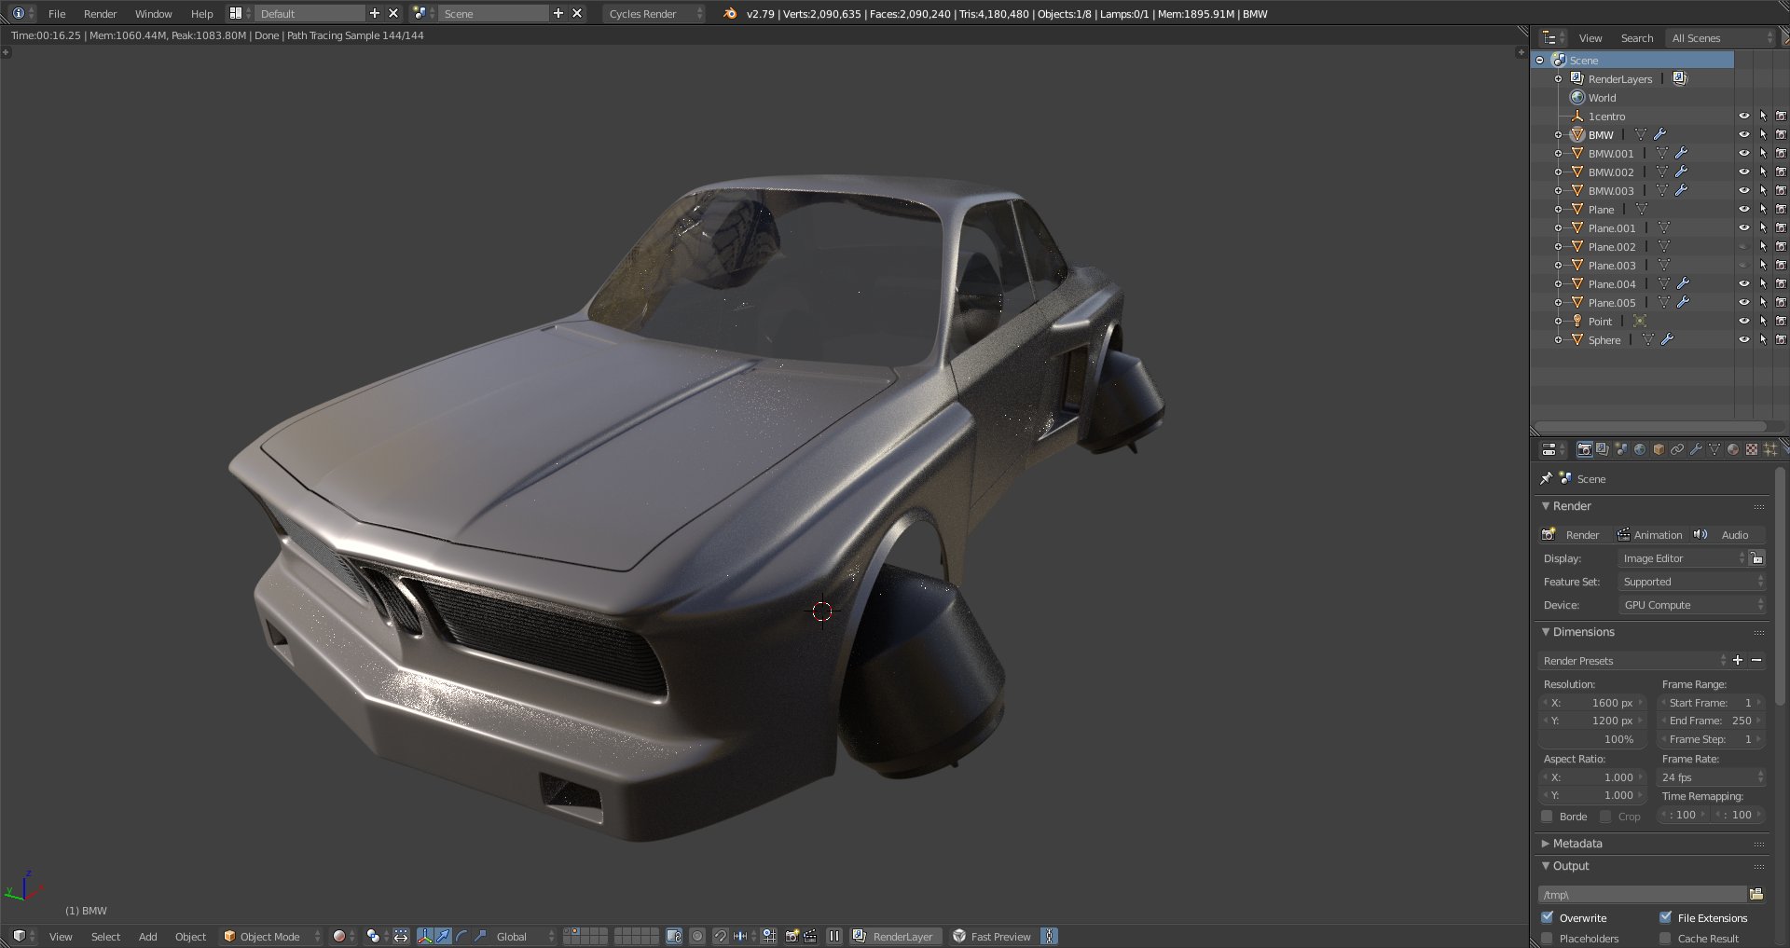Open the Render Presets dropdown

click(1633, 660)
